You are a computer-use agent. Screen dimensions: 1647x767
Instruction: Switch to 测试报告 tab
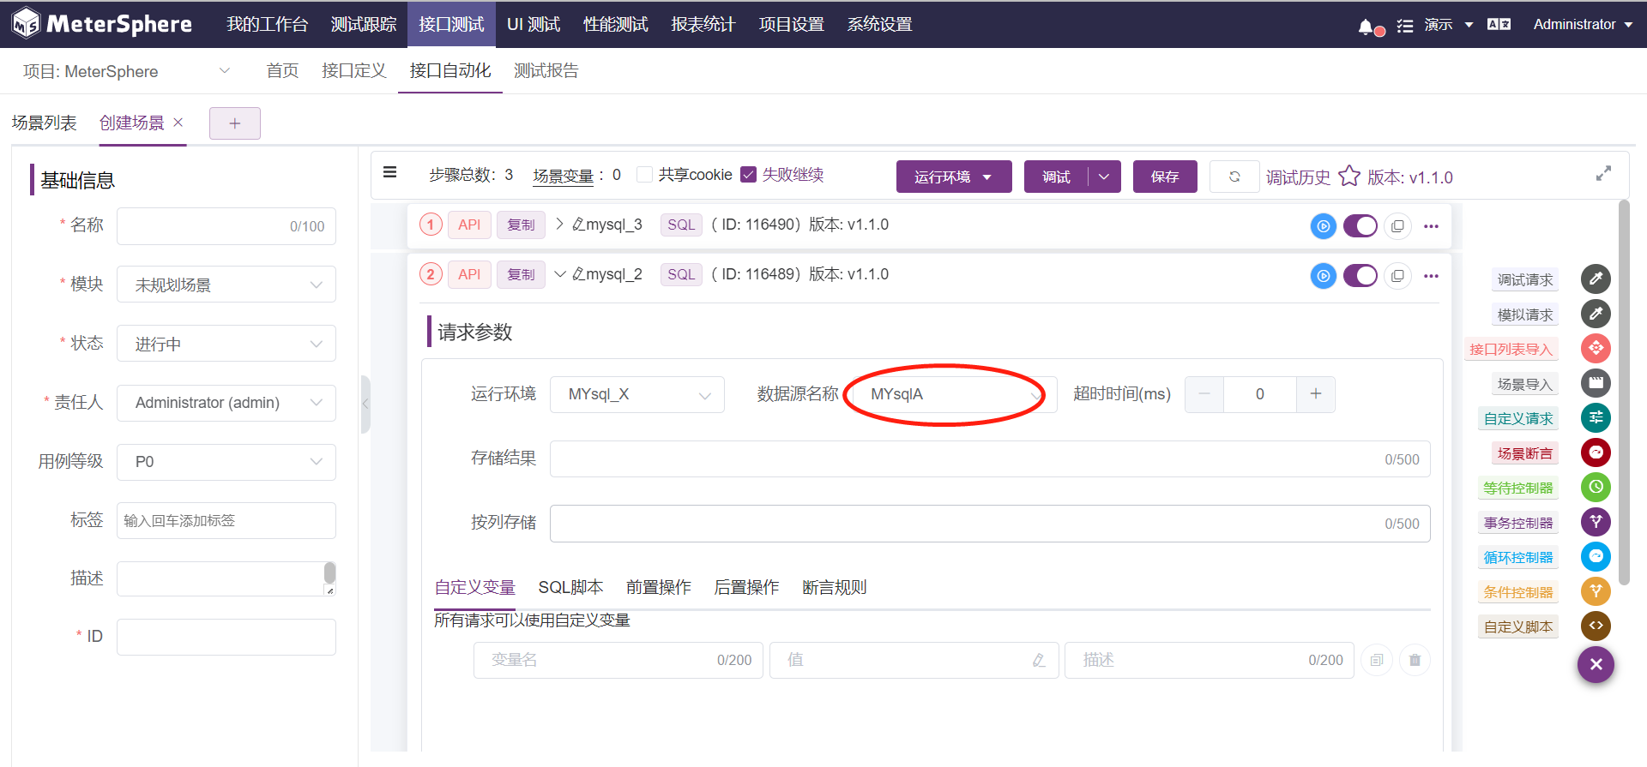pyautogui.click(x=546, y=70)
